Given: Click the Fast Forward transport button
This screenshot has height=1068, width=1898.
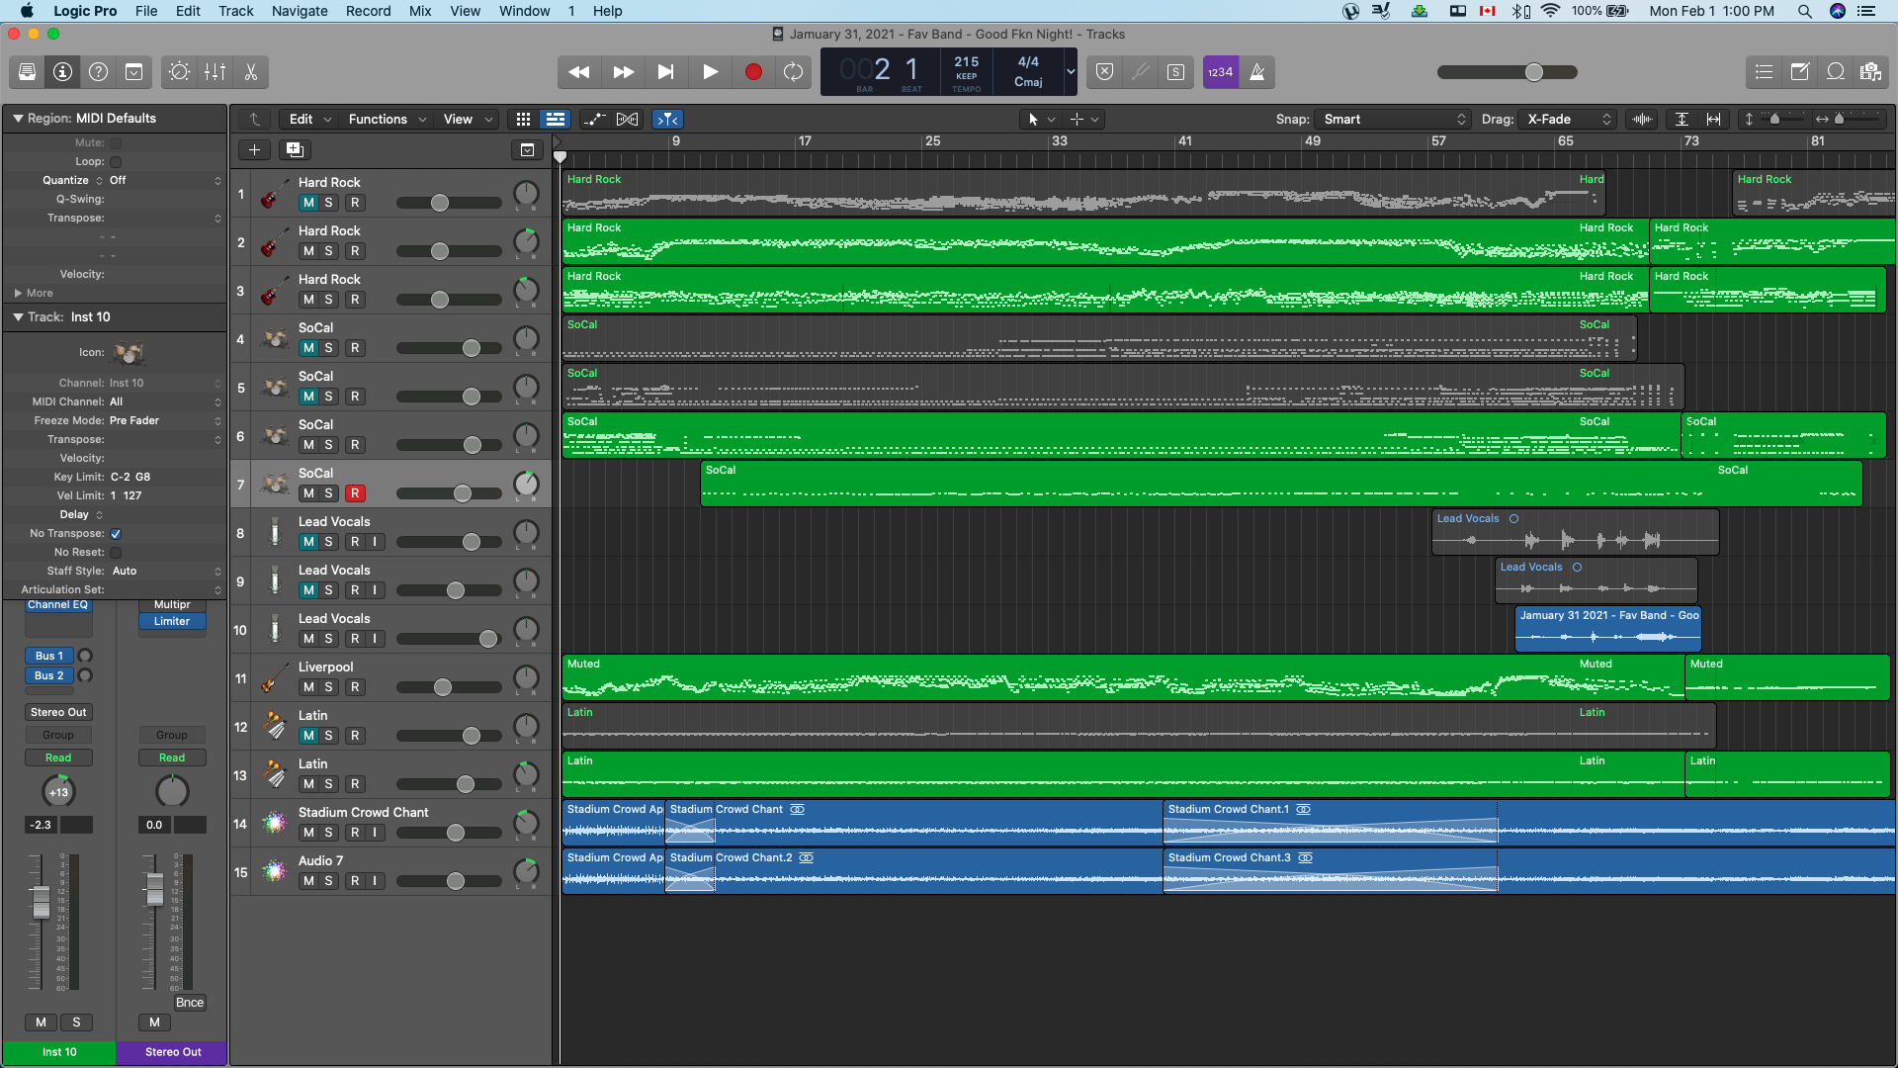Looking at the screenshot, I should [x=623, y=72].
